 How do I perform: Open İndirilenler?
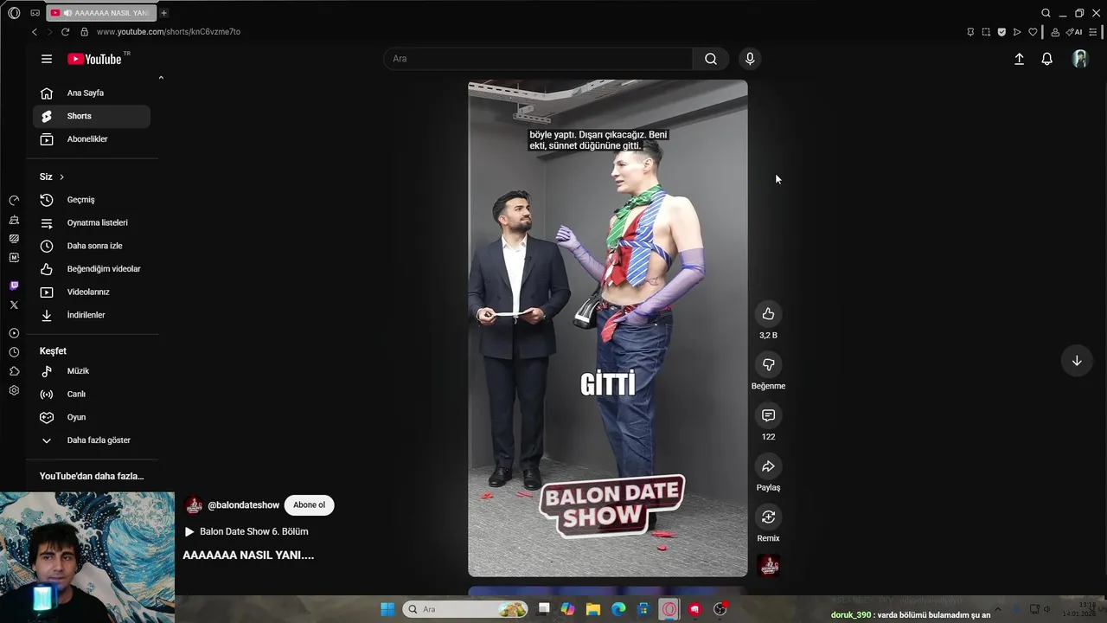coord(92,315)
